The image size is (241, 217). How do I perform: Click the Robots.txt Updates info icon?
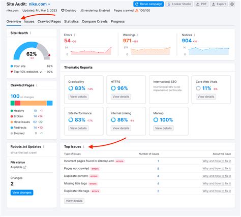click(x=44, y=146)
